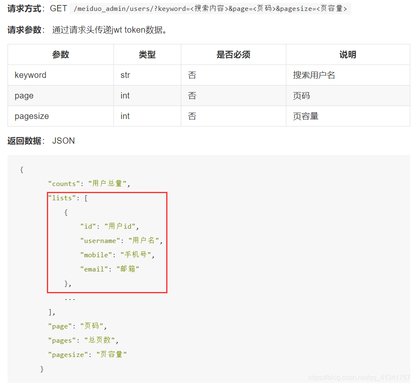Click the closing '],' bracket line

[x=52, y=312]
